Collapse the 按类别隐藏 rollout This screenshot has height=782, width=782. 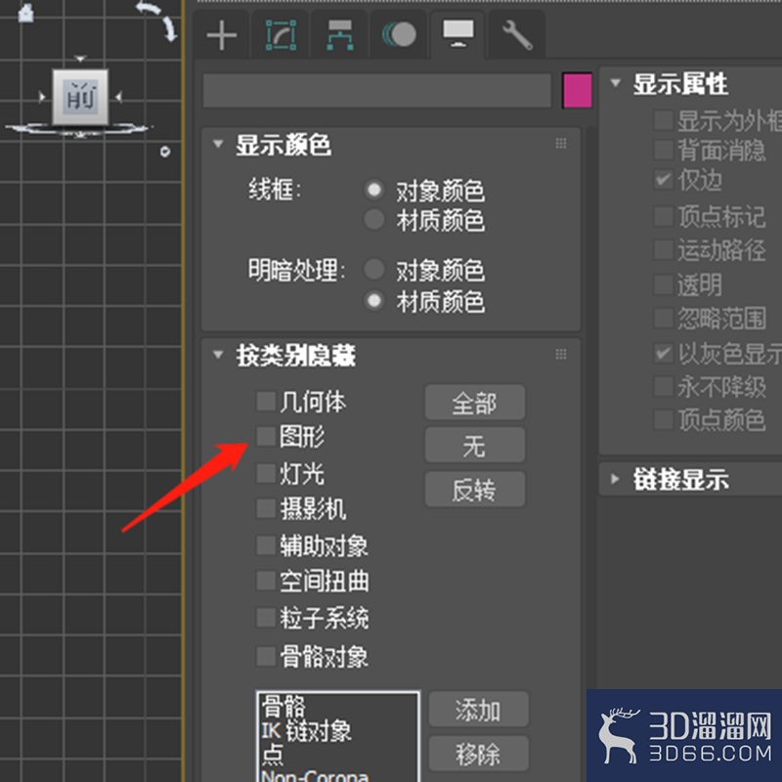click(x=218, y=355)
